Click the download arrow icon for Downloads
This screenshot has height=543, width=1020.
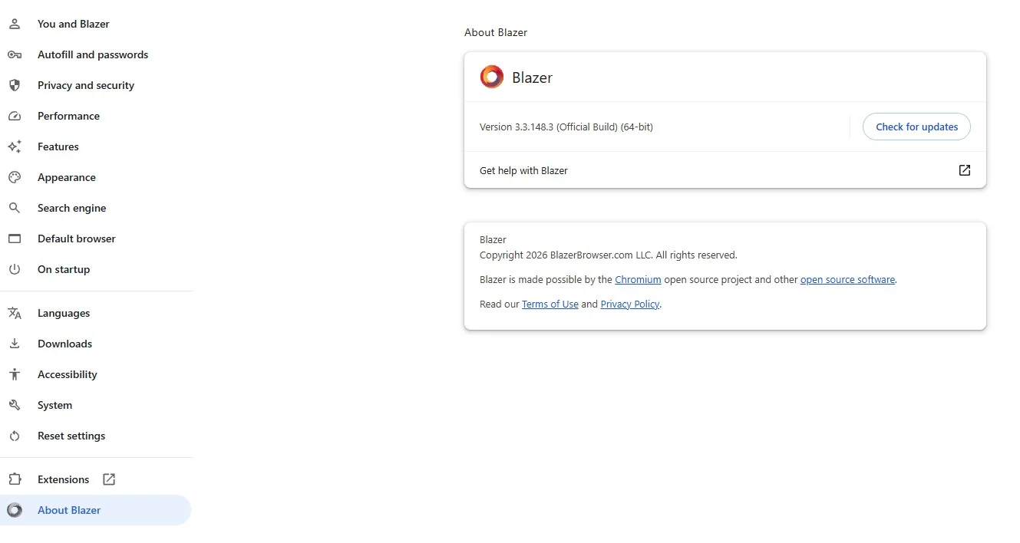[x=14, y=344]
